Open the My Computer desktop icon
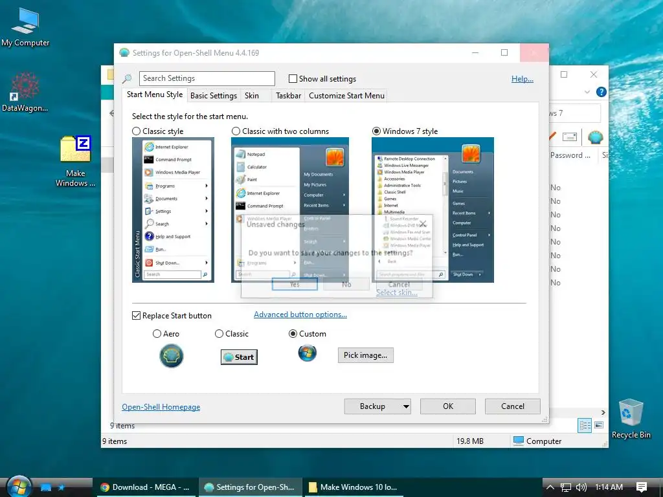This screenshot has width=663, height=497. point(25,27)
